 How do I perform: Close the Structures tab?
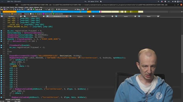89,16
